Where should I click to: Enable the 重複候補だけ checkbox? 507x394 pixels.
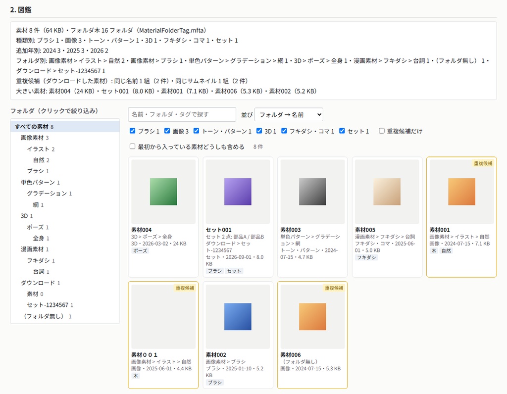[x=382, y=131]
